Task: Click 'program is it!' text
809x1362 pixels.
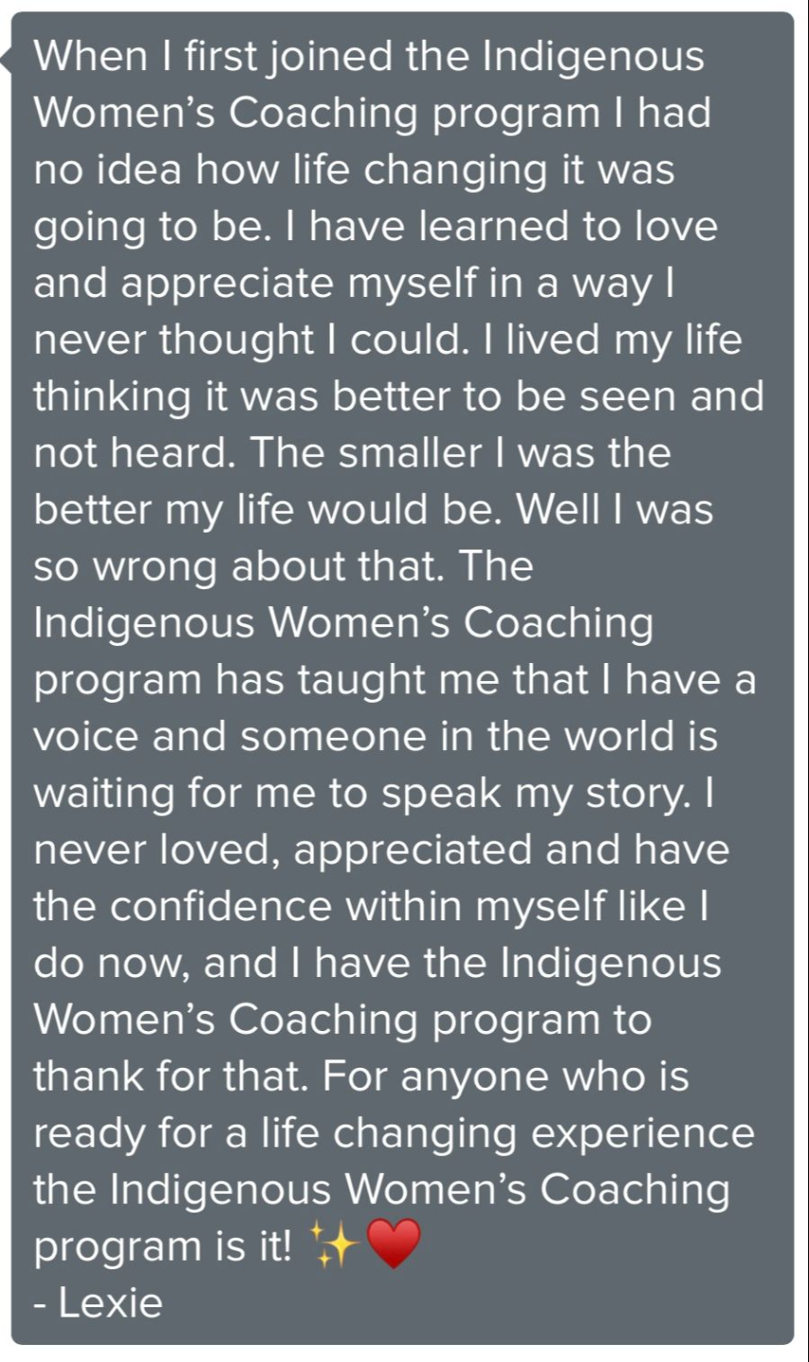Action: click(164, 1248)
